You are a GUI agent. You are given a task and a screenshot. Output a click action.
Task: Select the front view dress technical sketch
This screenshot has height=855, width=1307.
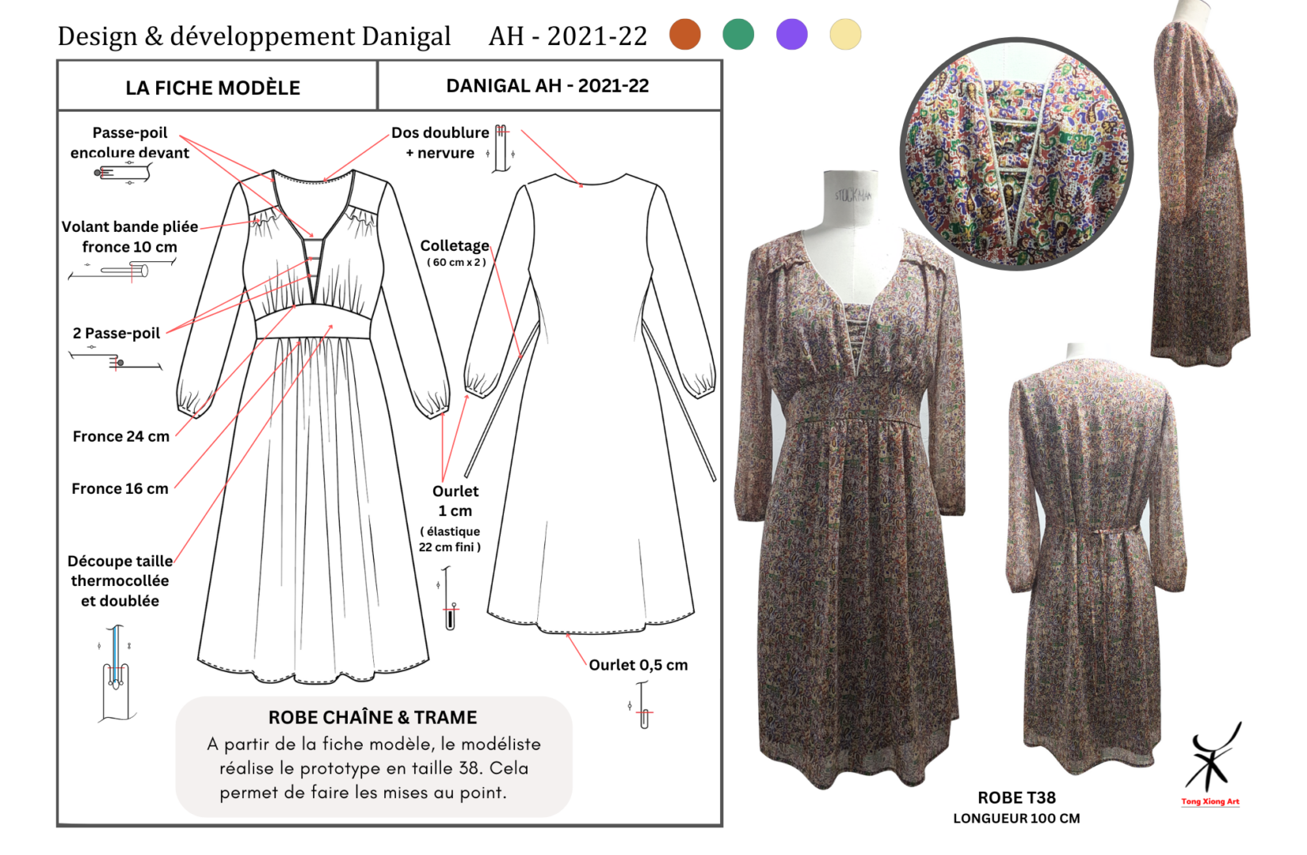click(x=313, y=425)
